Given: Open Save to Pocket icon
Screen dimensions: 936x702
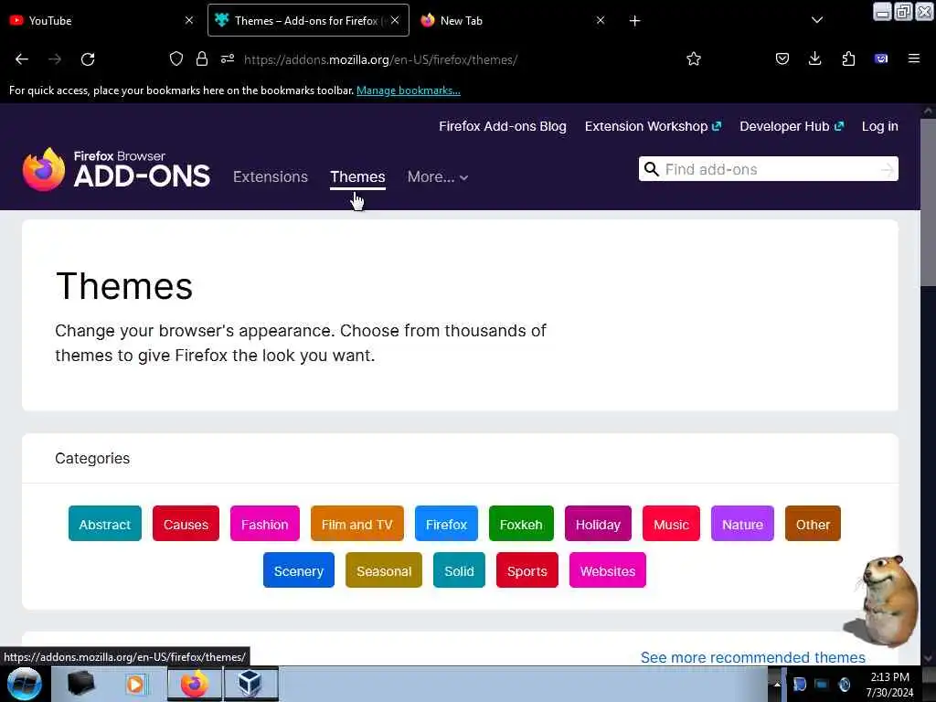Looking at the screenshot, I should [x=782, y=58].
